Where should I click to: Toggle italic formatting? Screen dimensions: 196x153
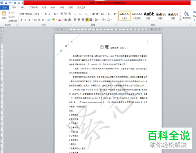click(x=25, y=20)
